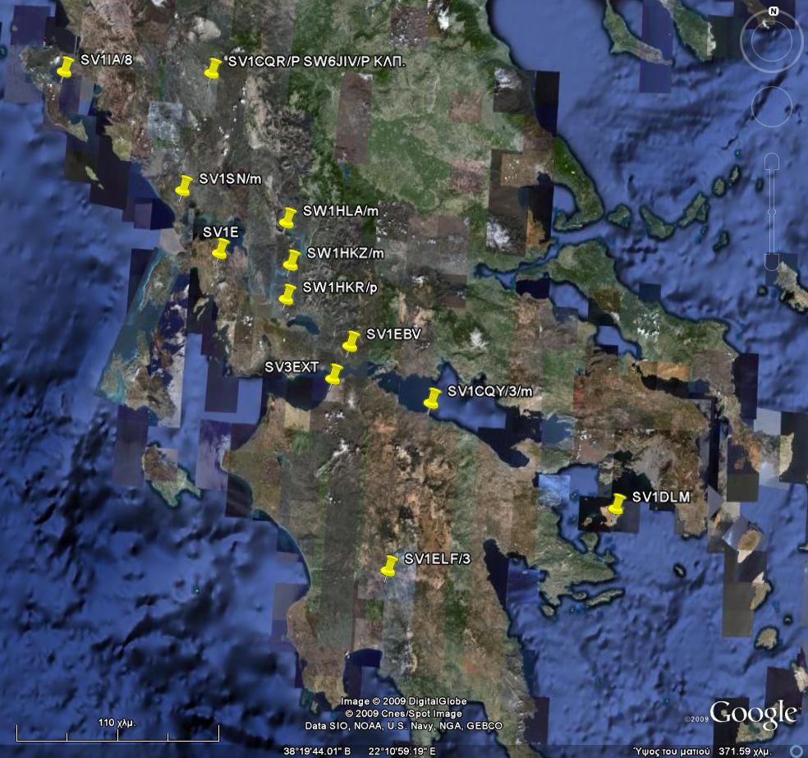The height and width of the screenshot is (758, 808).
Task: Click the SV1SN/m placemark label
Action: (231, 179)
